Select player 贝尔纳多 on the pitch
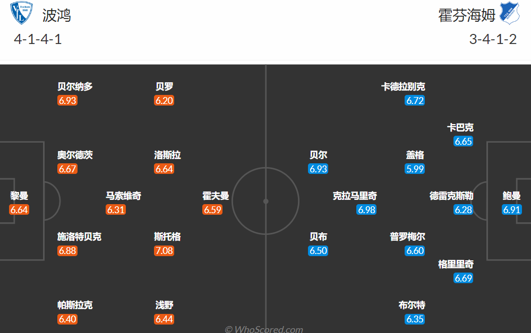Viewport: 531px width, 333px height. (x=75, y=87)
